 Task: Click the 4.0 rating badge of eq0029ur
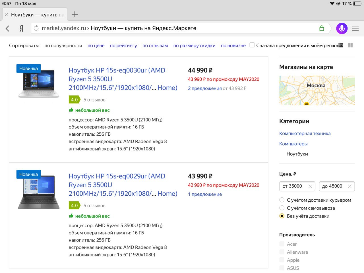tap(75, 205)
